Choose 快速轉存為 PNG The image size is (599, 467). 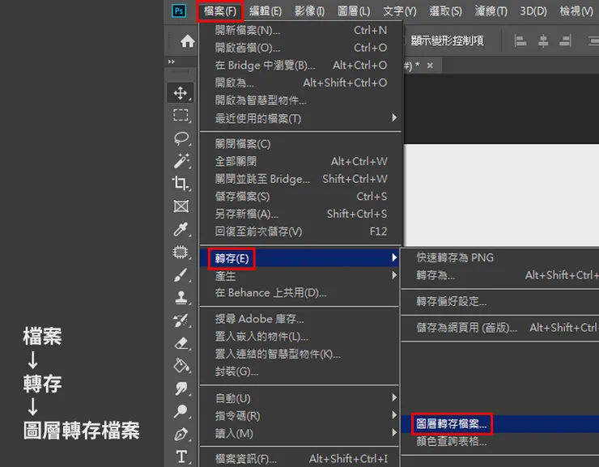(500, 257)
